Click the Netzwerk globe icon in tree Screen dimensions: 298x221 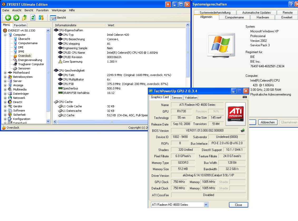click(10, 98)
